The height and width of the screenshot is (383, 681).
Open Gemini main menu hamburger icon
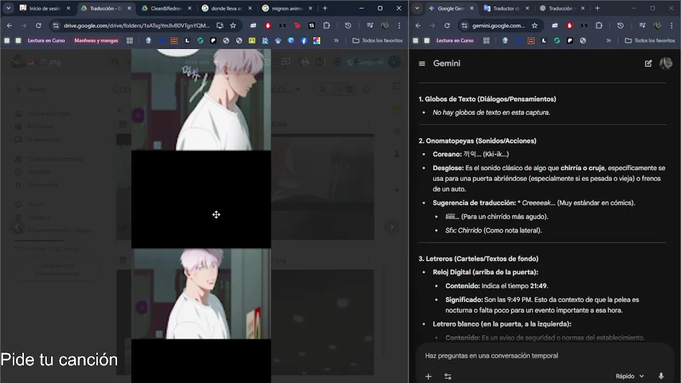(422, 63)
